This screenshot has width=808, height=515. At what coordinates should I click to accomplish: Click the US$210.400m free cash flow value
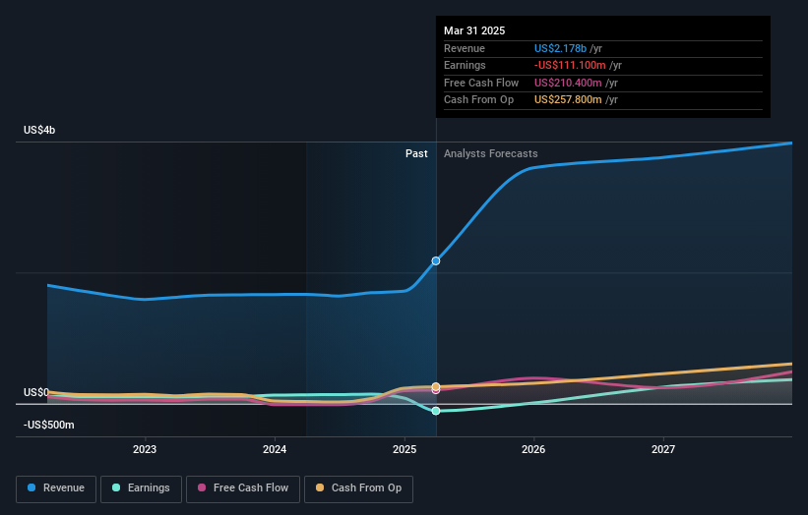point(568,83)
